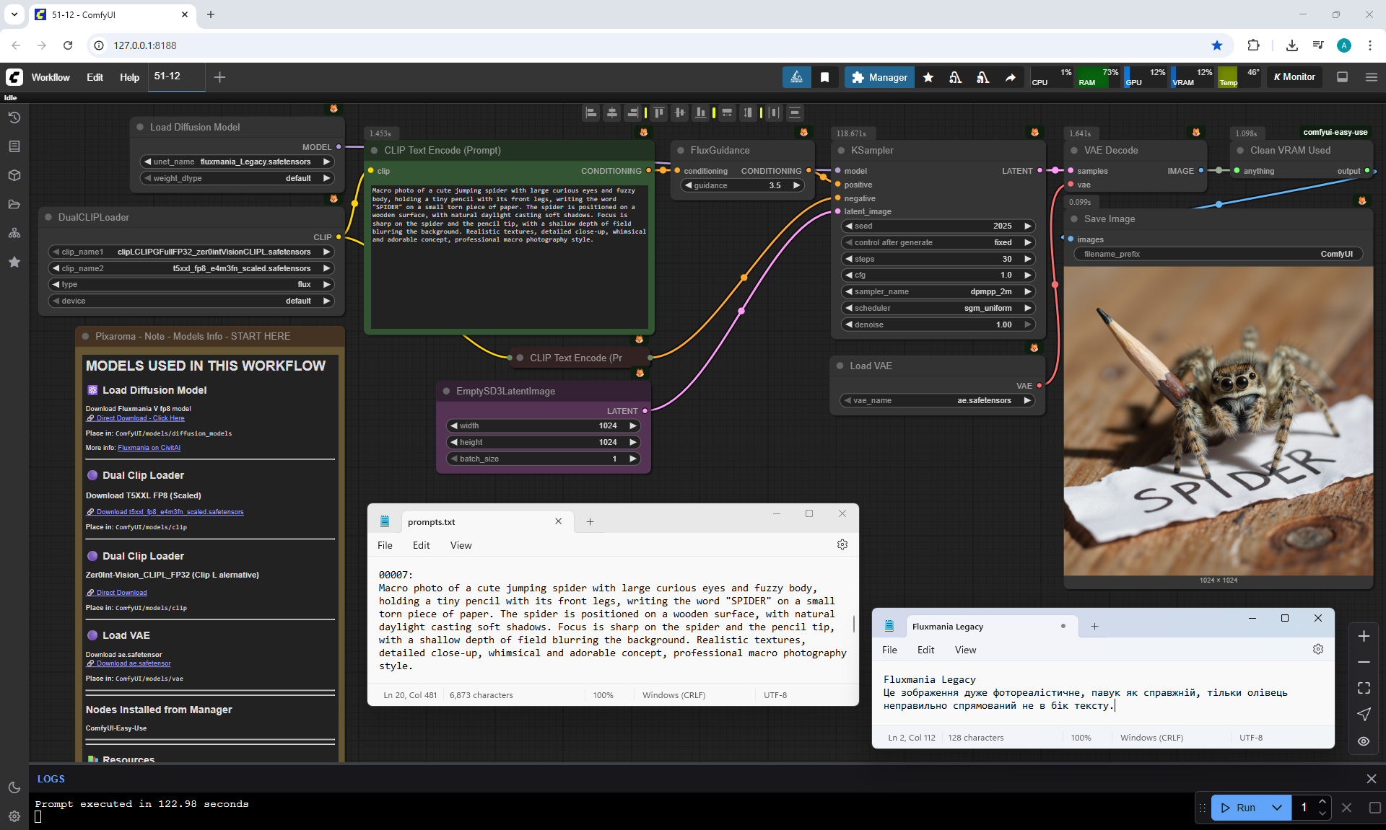Open View menu in Fluxmania Legacy Notepad
The width and height of the screenshot is (1386, 830).
(965, 650)
